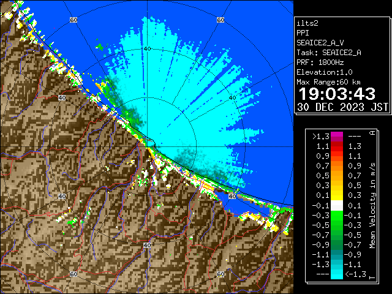Click the "A" marker at the legend's top-right corner
The height and width of the screenshot is (294, 392).
coord(372,133)
